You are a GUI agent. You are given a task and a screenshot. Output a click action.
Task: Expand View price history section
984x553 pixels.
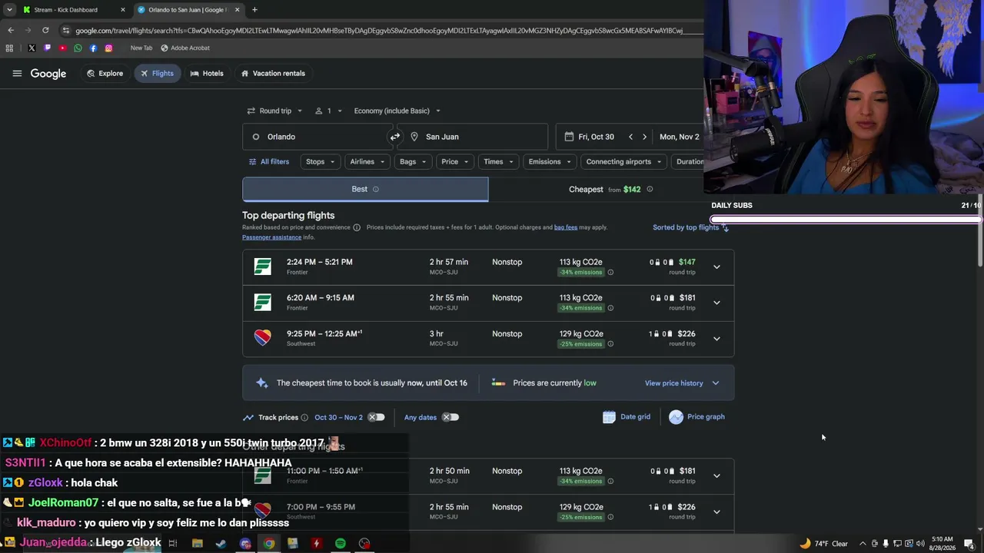click(682, 383)
